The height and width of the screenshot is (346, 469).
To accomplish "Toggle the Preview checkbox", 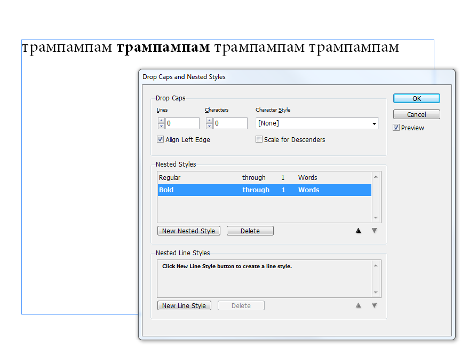I will coord(396,128).
